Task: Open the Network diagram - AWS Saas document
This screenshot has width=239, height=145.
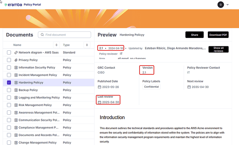Action: tap(38, 52)
